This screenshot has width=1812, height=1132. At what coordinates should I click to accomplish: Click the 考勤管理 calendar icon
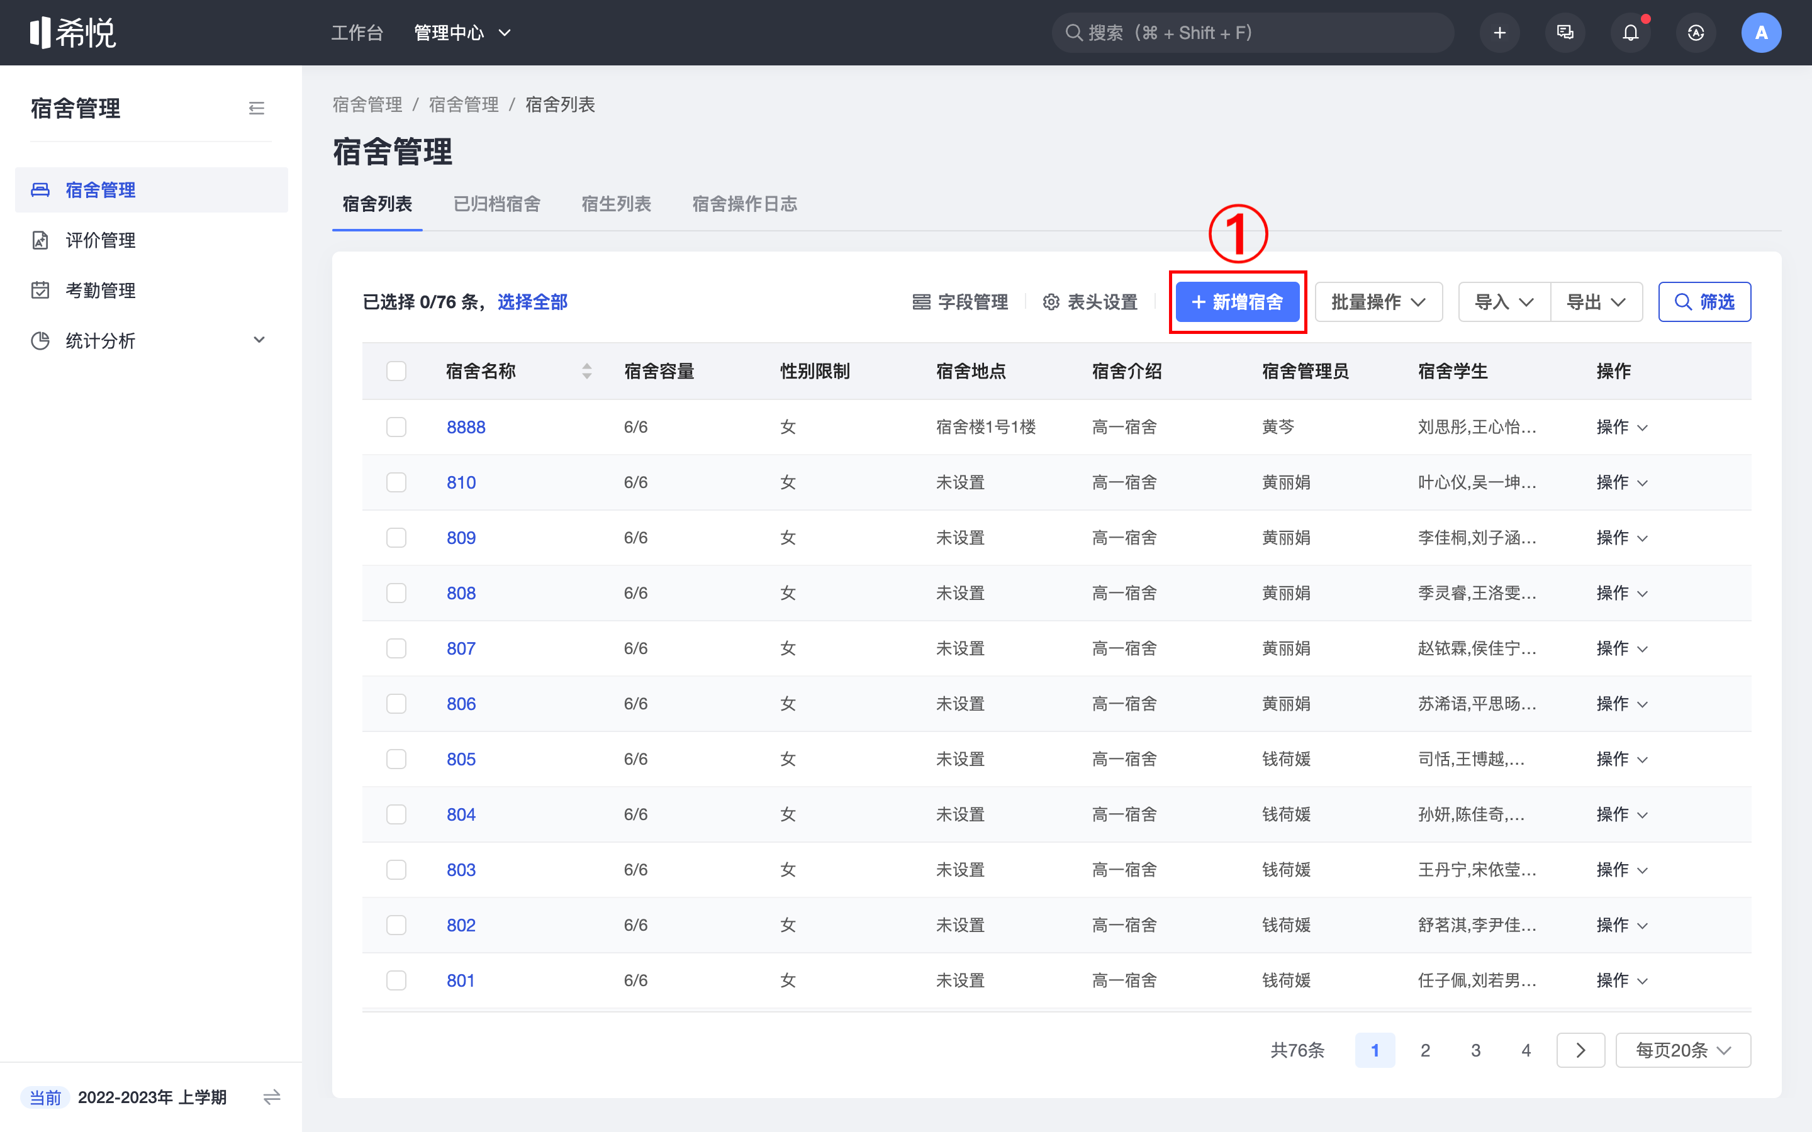click(x=40, y=291)
